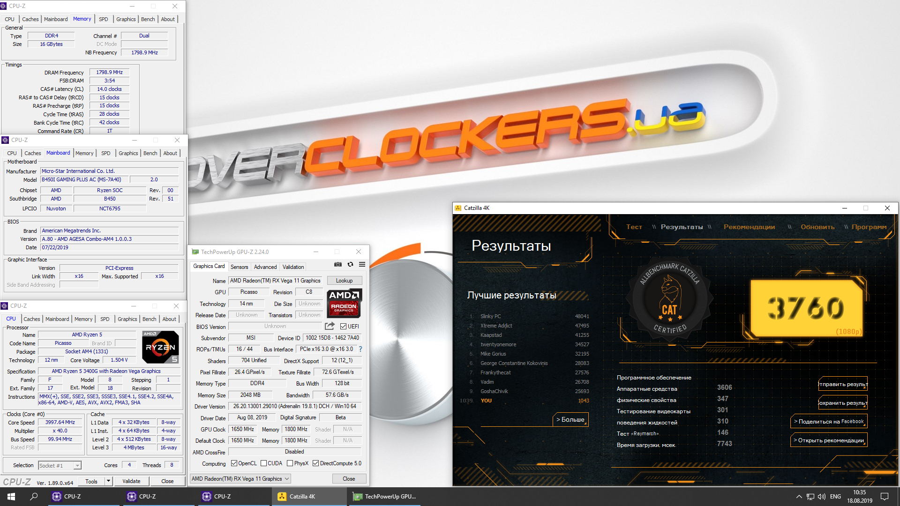Open the Advanced tab in GPU-Z
The width and height of the screenshot is (900, 506).
[x=265, y=267]
